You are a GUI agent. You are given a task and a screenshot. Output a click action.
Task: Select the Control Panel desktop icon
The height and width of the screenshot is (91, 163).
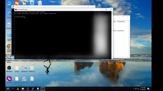tap(9, 37)
